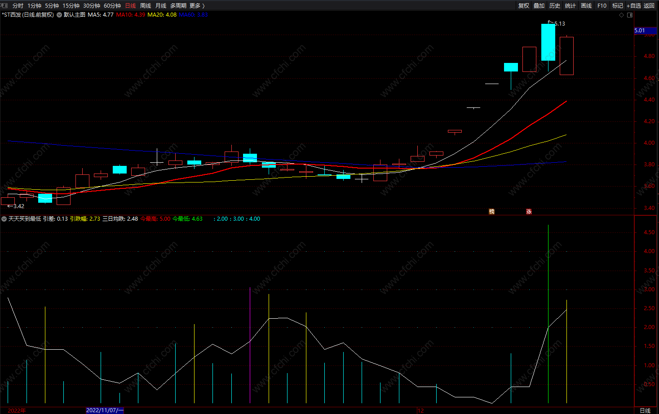Click the *ST西发 (日线.前复权) title
The image size is (659, 414).
[28, 15]
